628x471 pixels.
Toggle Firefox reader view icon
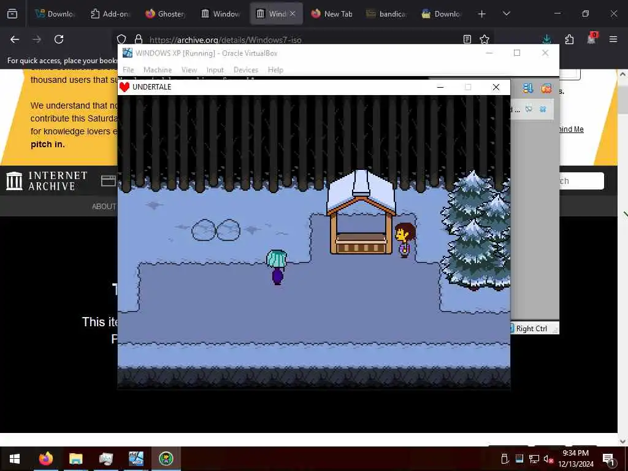(467, 39)
